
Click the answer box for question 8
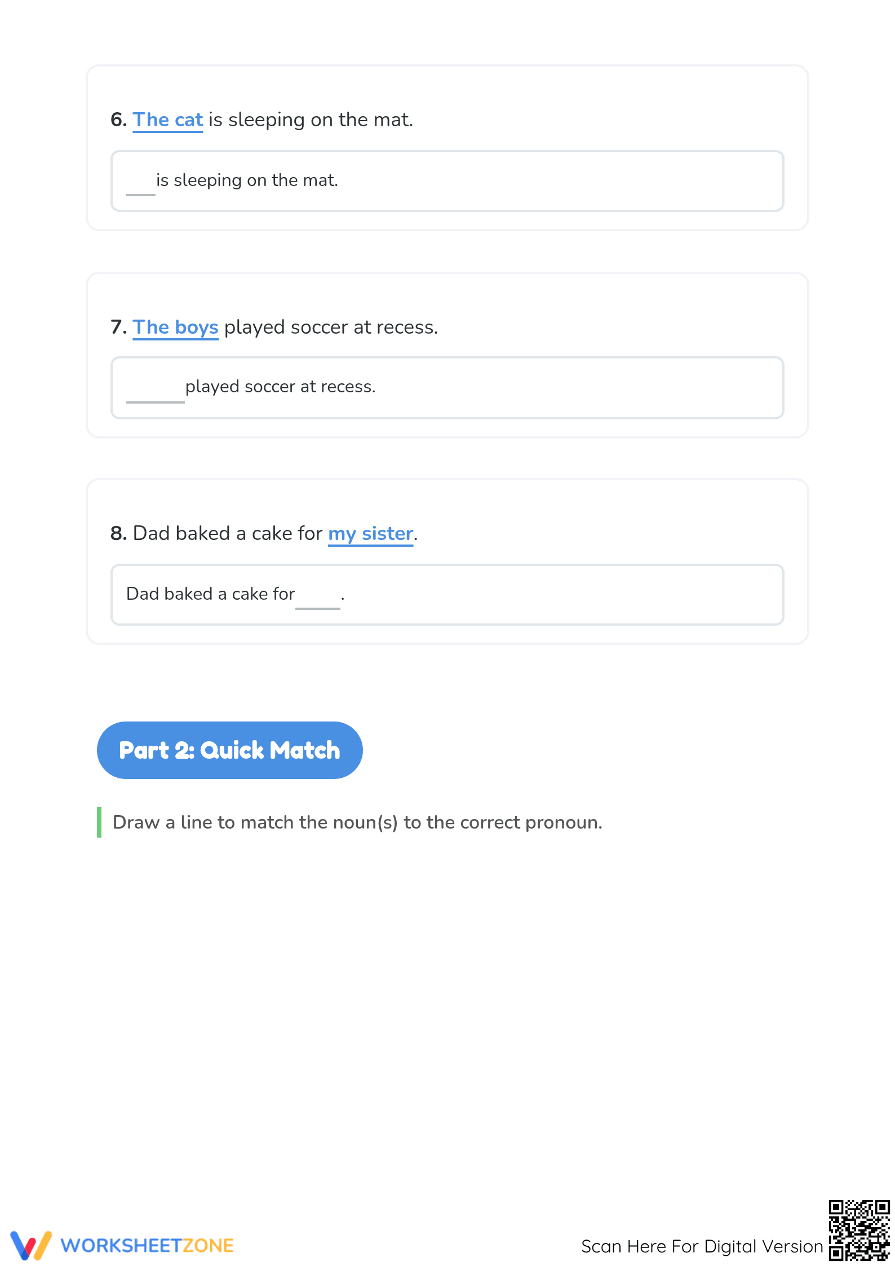448,595
